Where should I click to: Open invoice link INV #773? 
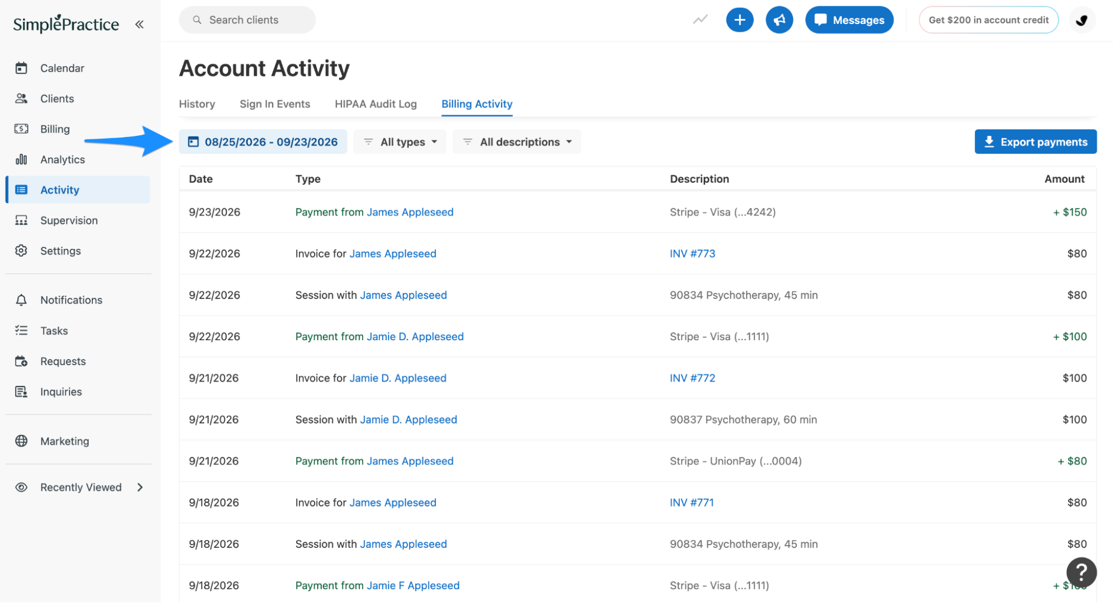coord(692,254)
